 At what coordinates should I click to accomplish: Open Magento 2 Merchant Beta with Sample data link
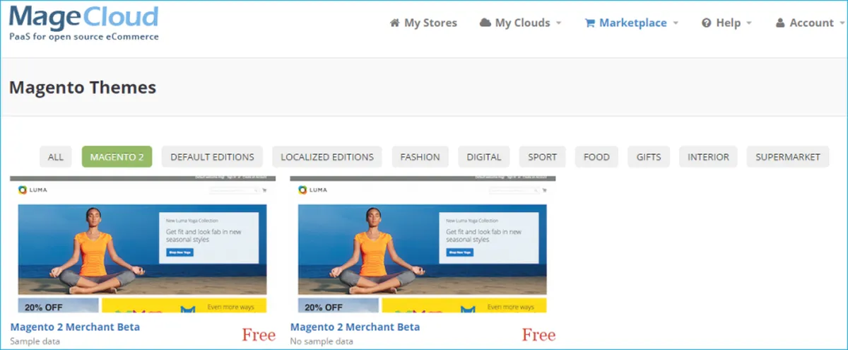tap(75, 327)
